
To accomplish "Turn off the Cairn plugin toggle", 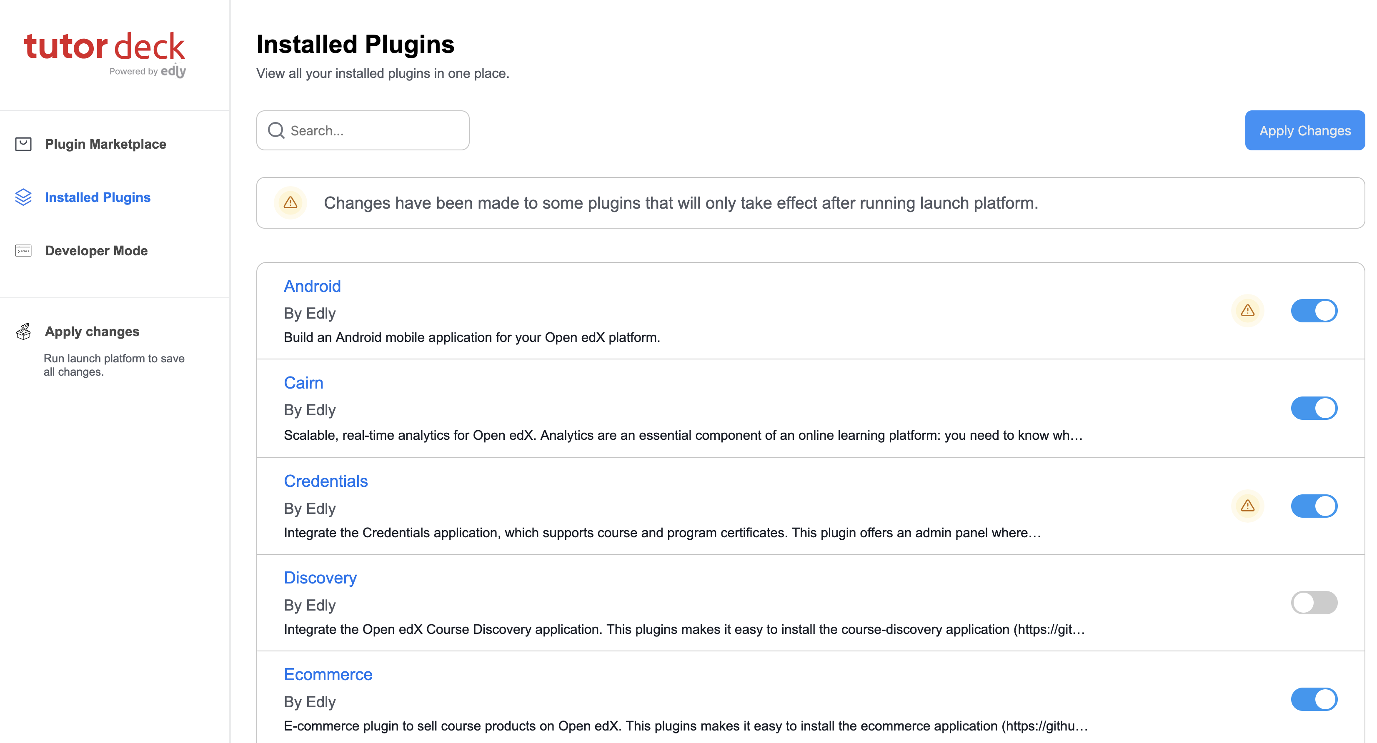I will click(x=1314, y=408).
